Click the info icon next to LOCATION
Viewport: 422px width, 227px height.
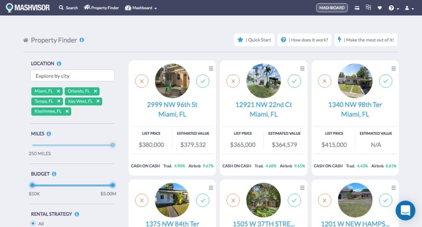59,63
